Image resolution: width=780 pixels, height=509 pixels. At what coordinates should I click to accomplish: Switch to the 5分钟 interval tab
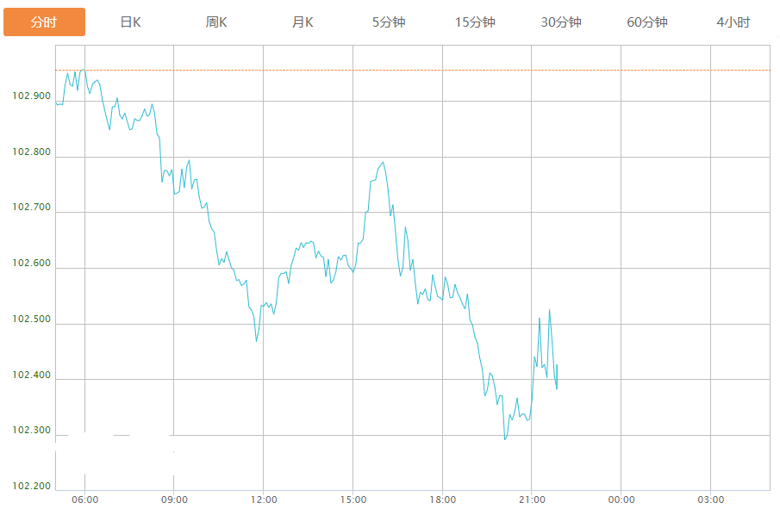click(x=389, y=22)
